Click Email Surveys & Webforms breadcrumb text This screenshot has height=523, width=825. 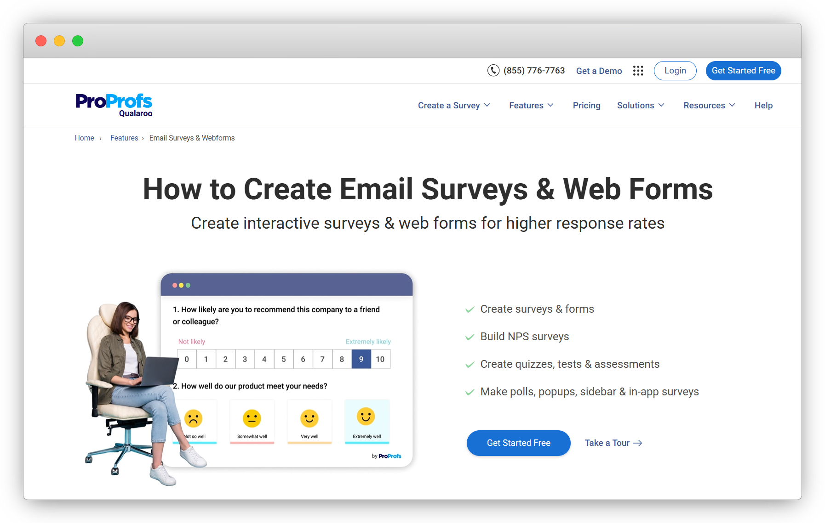(192, 138)
